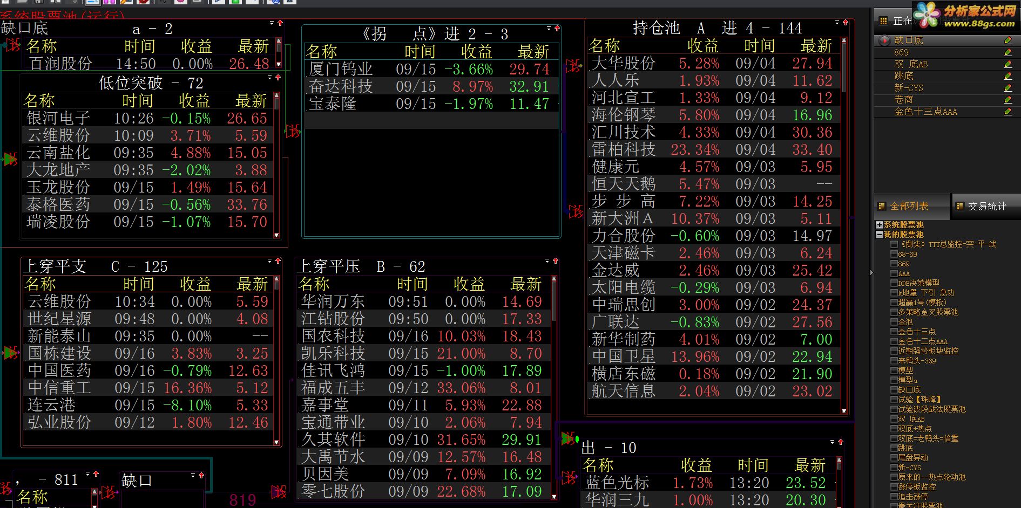Click 名称 column header in 《拐点》 panel

(321, 52)
